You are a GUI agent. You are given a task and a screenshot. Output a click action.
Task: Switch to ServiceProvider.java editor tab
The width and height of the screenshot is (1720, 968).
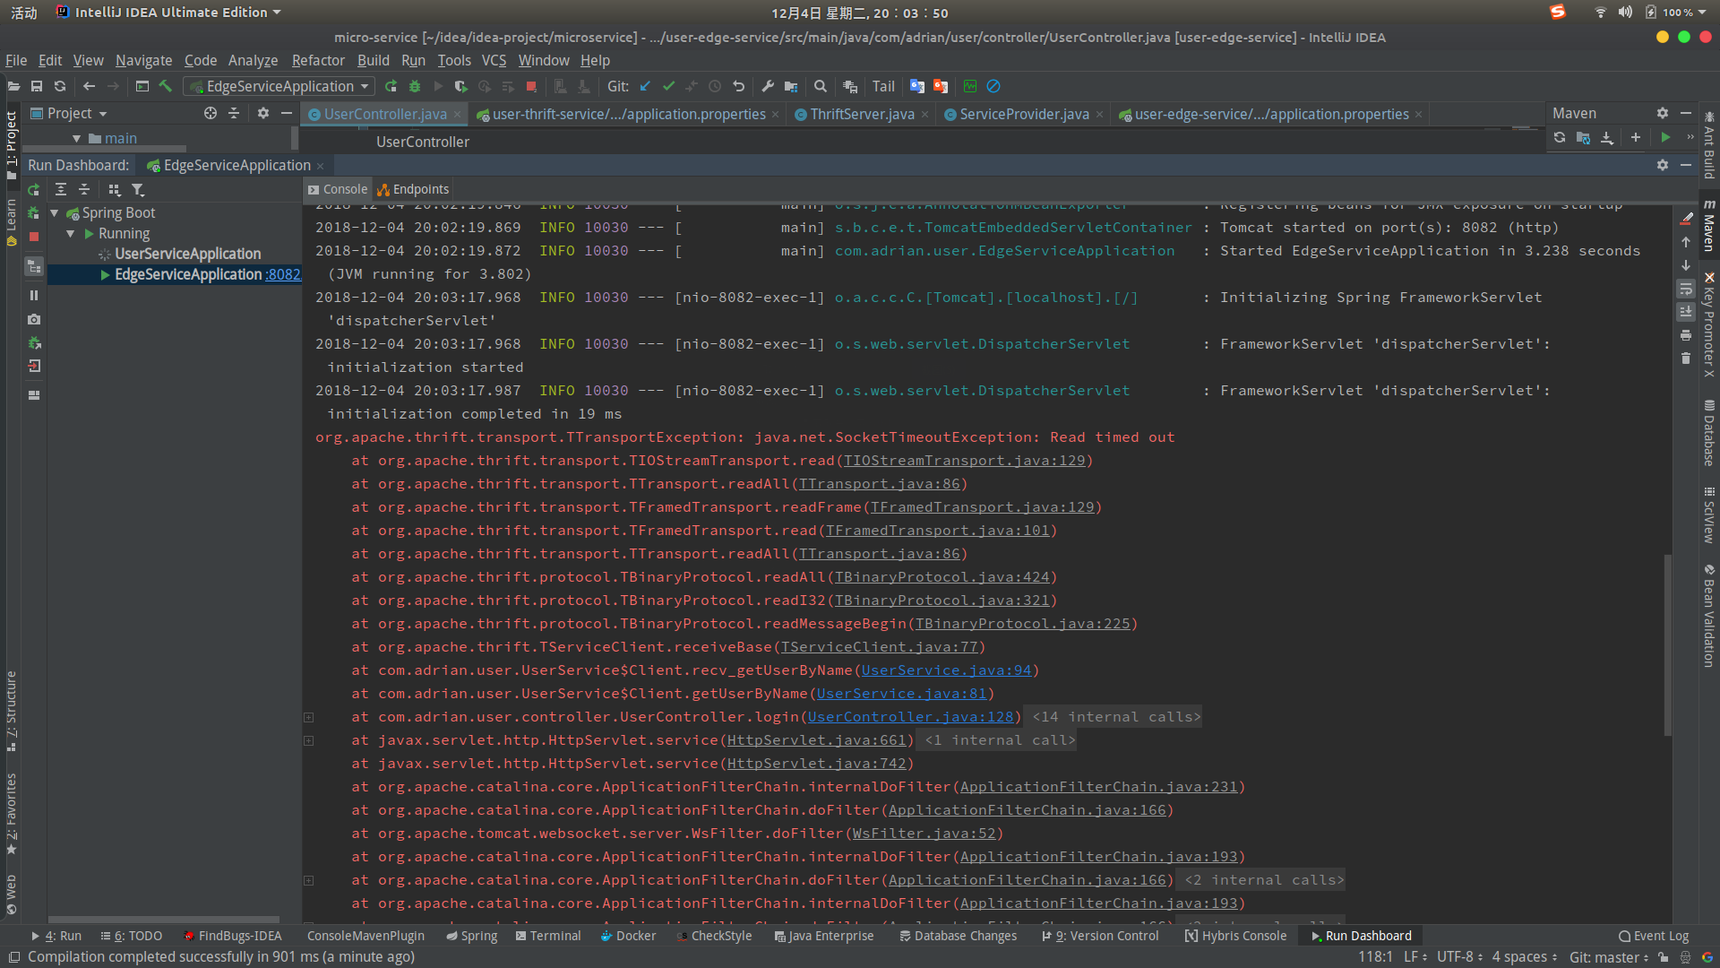pos(1024,114)
